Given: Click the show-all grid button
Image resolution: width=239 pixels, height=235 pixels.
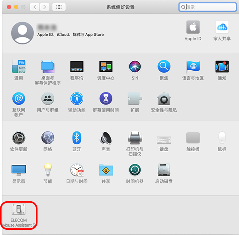Looking at the screenshot, I should pos(59,7).
